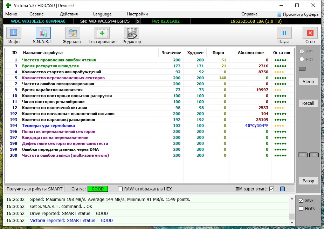Click log line Victoria reported: SMART status = GOOD

(x=71, y=221)
